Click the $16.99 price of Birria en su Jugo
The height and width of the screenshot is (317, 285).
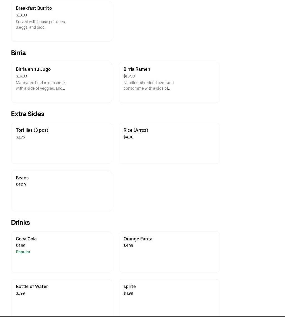coord(21,76)
